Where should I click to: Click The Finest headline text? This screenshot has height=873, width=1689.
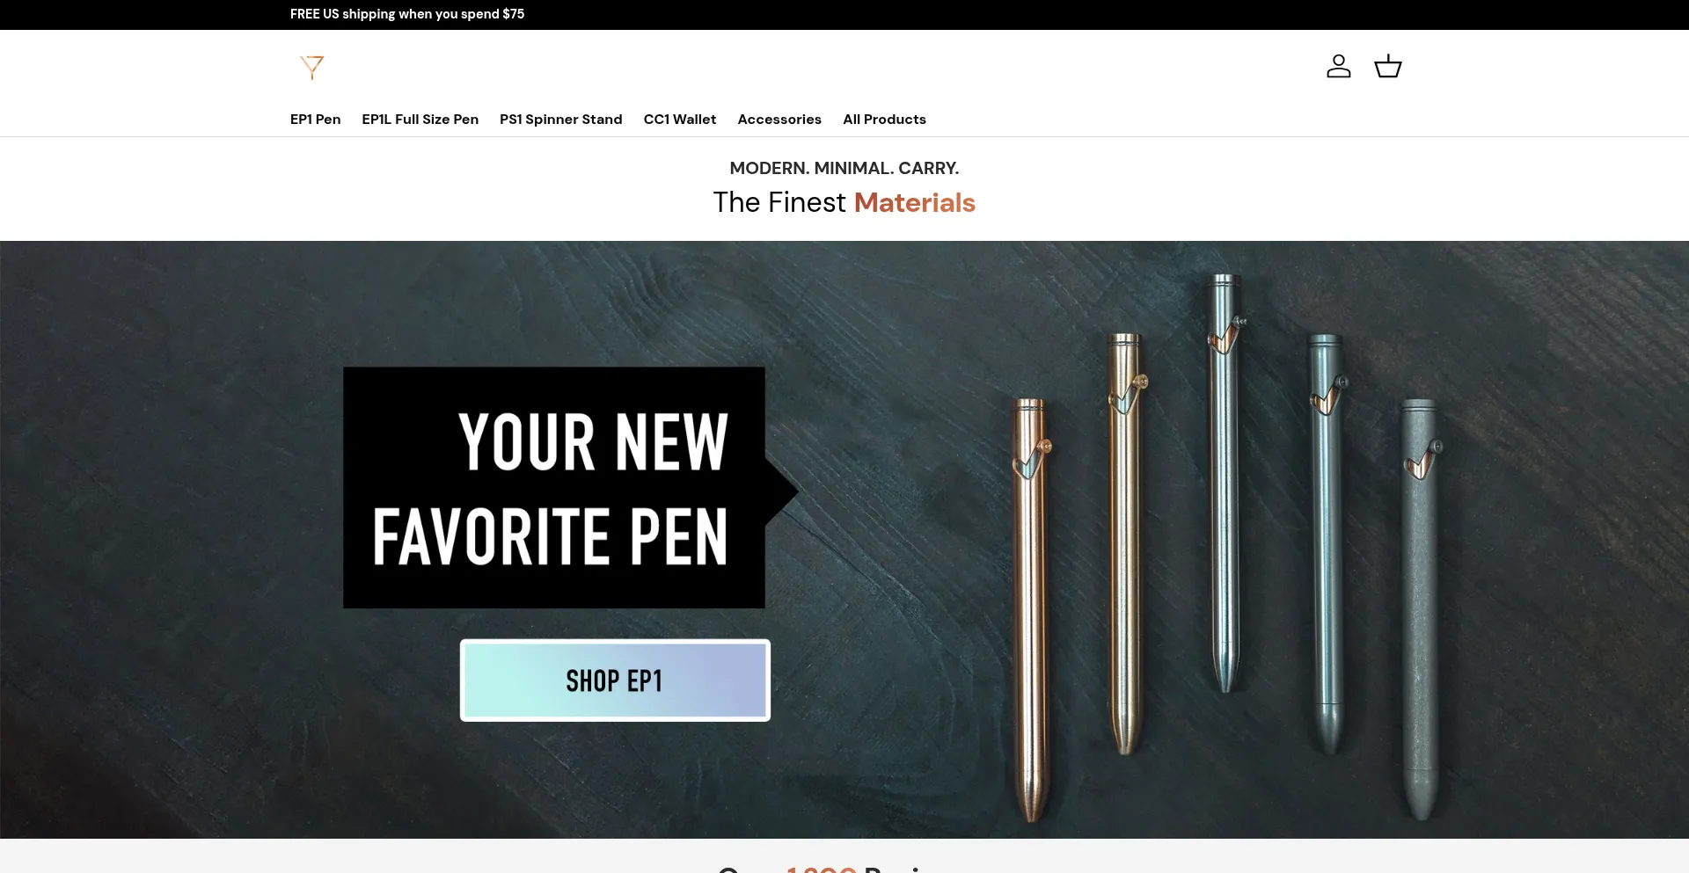click(779, 202)
